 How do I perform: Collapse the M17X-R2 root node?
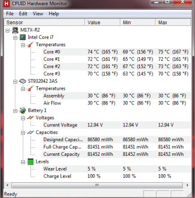tap(8, 30)
